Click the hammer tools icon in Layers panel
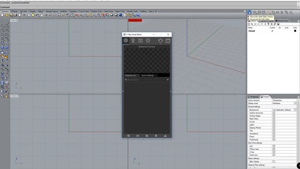This screenshot has height=169, width=300. tap(275, 24)
